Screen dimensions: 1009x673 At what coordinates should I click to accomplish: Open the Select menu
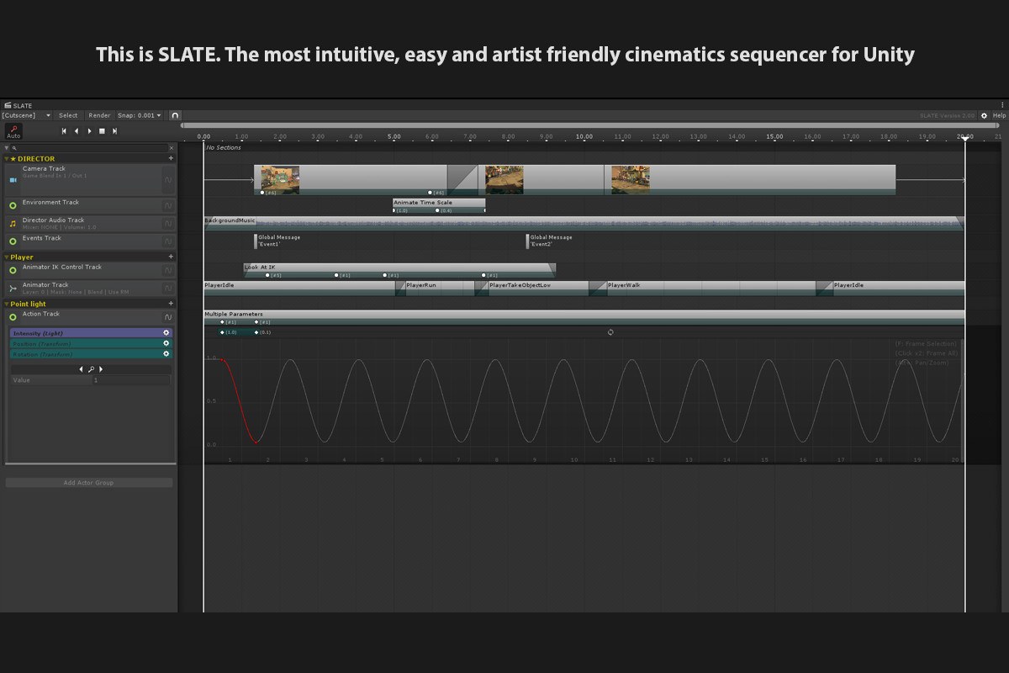click(68, 115)
